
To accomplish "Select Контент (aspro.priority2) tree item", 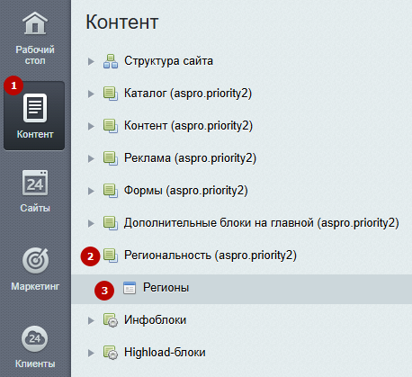I will point(188,126).
